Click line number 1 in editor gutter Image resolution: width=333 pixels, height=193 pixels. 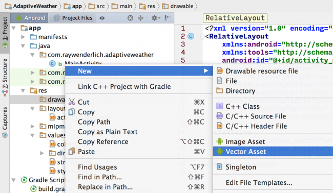tap(183, 28)
